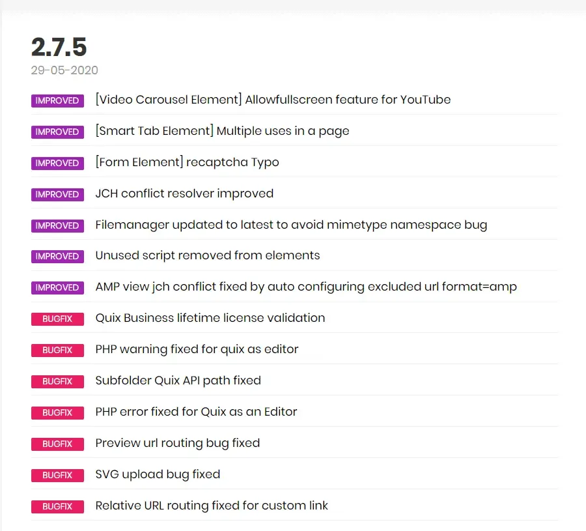Click BUGFIX badge for Quix Business lifetime license
Screen dimensions: 586x531
[x=57, y=319]
